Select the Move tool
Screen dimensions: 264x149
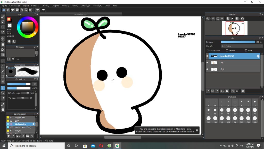pos(3,38)
